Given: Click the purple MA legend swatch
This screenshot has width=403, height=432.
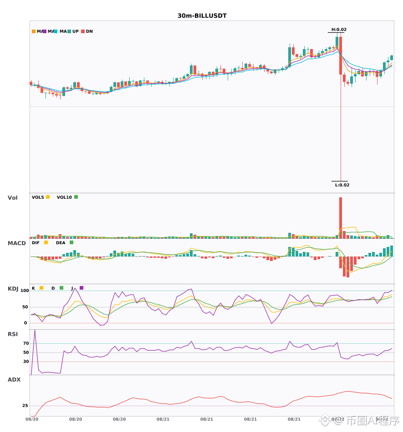Looking at the screenshot, I should pyautogui.click(x=45, y=31).
